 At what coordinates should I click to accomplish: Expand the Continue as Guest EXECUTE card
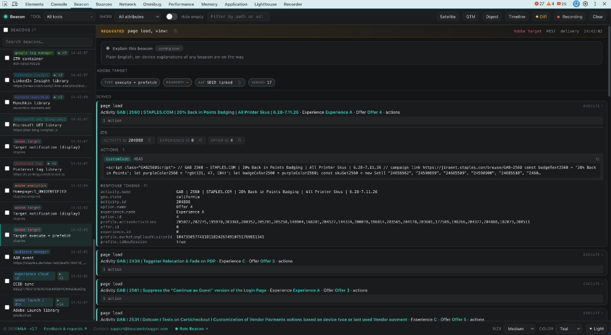pos(593,284)
